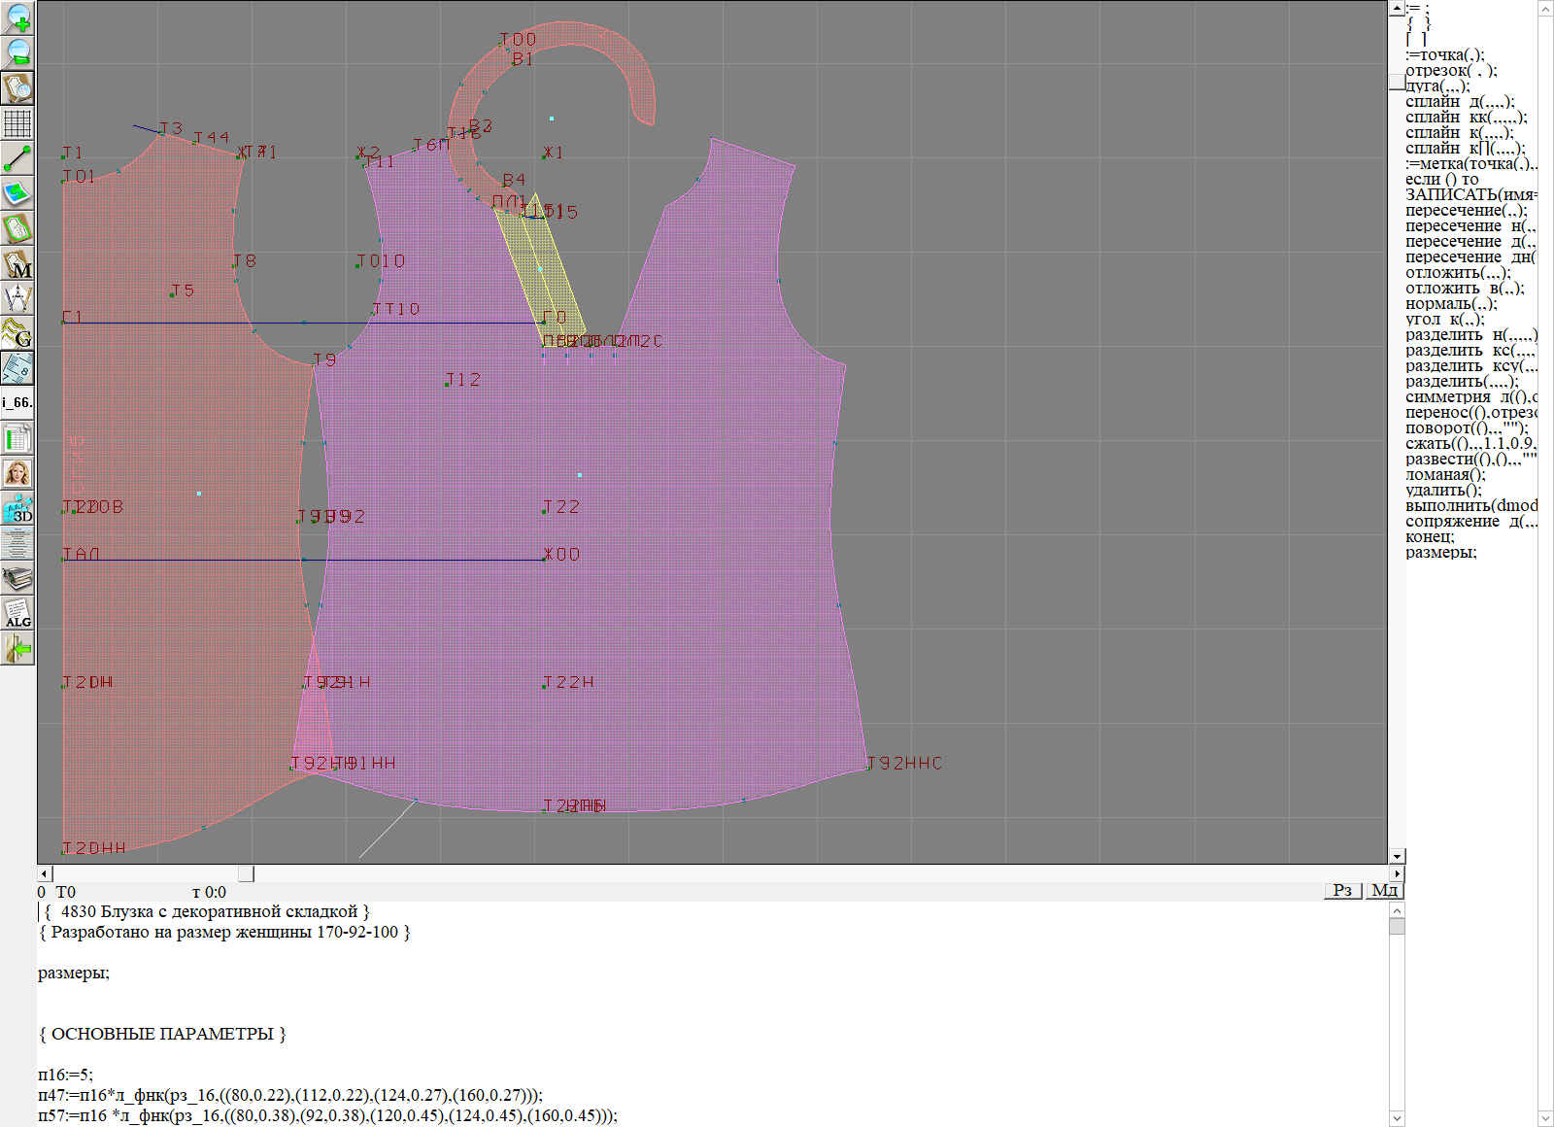The image size is (1554, 1127).
Task: Click the ALG algorithm document icon
Action: [x=17, y=613]
